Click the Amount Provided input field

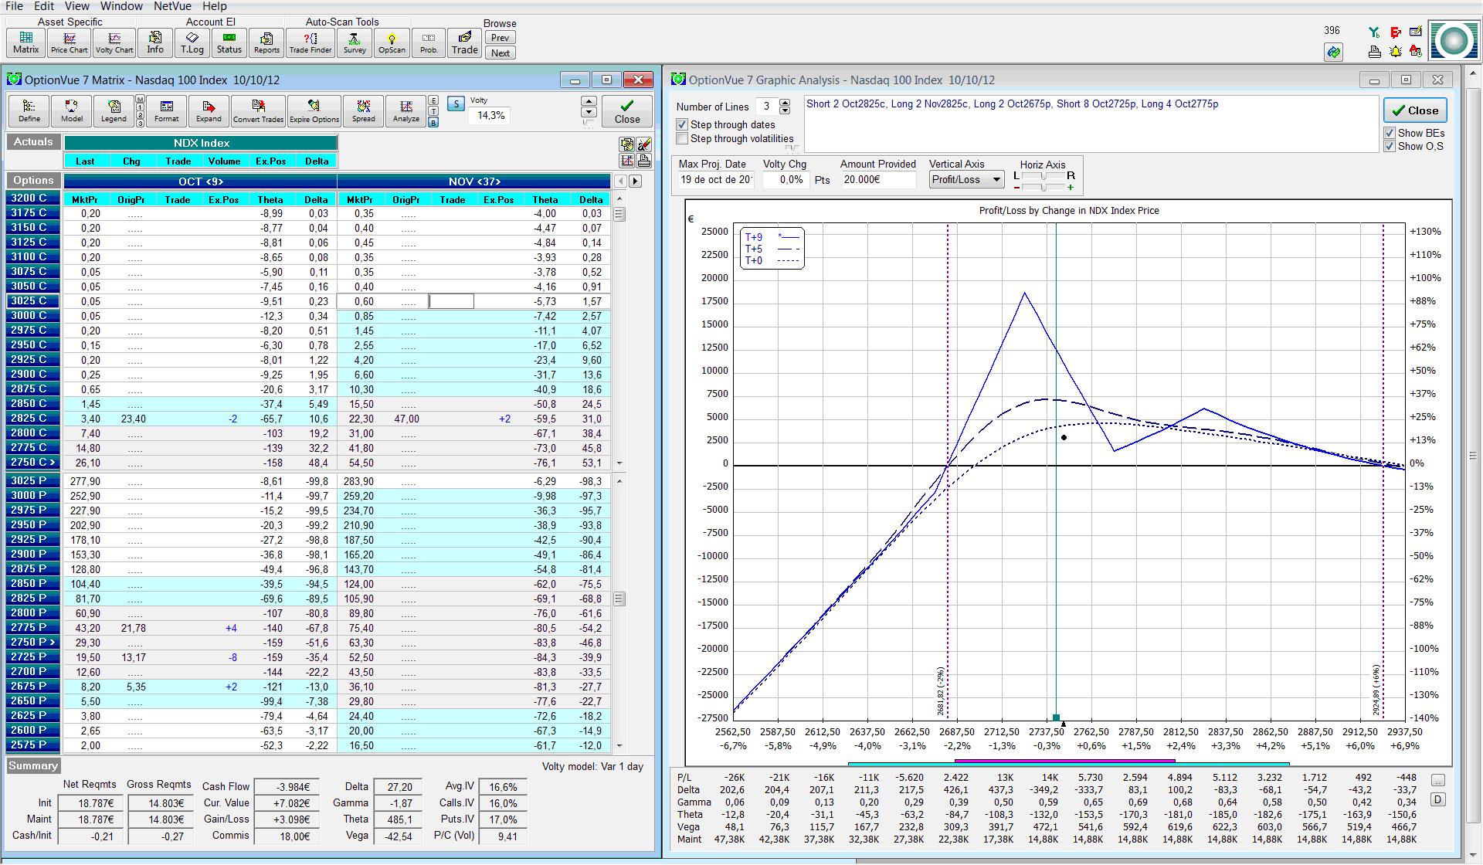pos(878,179)
